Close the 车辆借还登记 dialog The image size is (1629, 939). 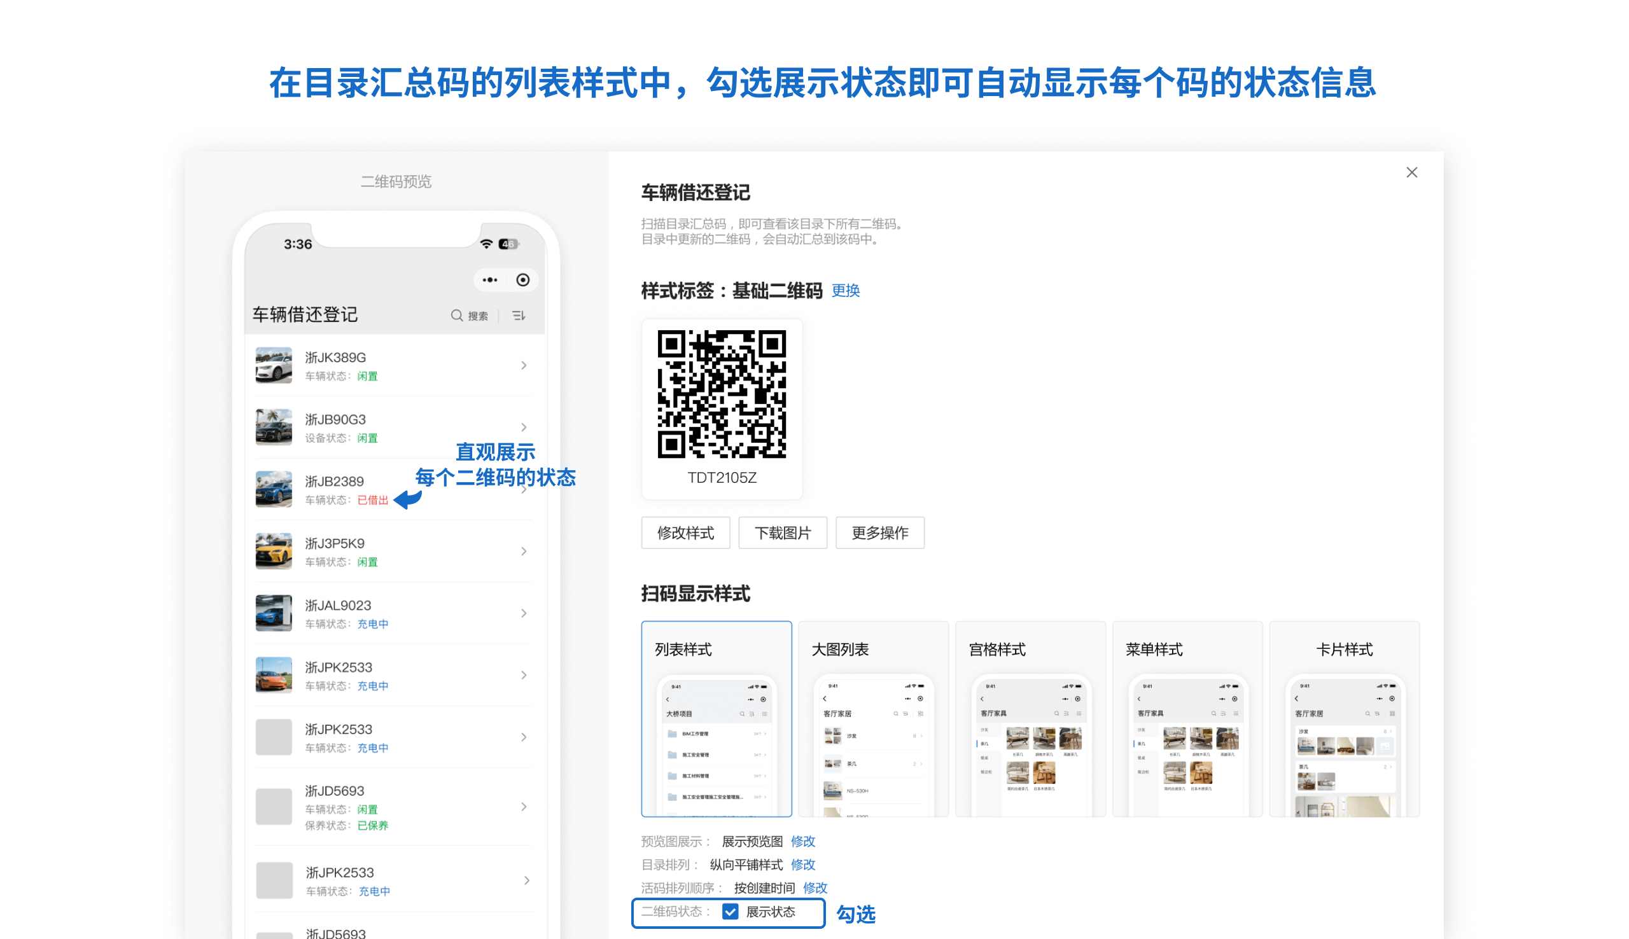coord(1411,172)
